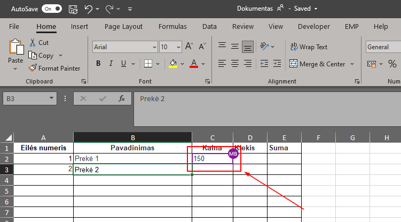Screen dimensions: 401x222
Task: Open fill color palette arrow
Action: (182, 64)
